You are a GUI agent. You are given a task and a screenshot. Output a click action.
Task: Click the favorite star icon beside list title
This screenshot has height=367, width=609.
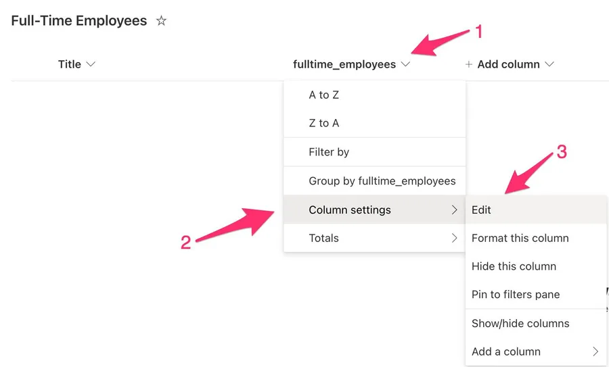[x=161, y=21]
